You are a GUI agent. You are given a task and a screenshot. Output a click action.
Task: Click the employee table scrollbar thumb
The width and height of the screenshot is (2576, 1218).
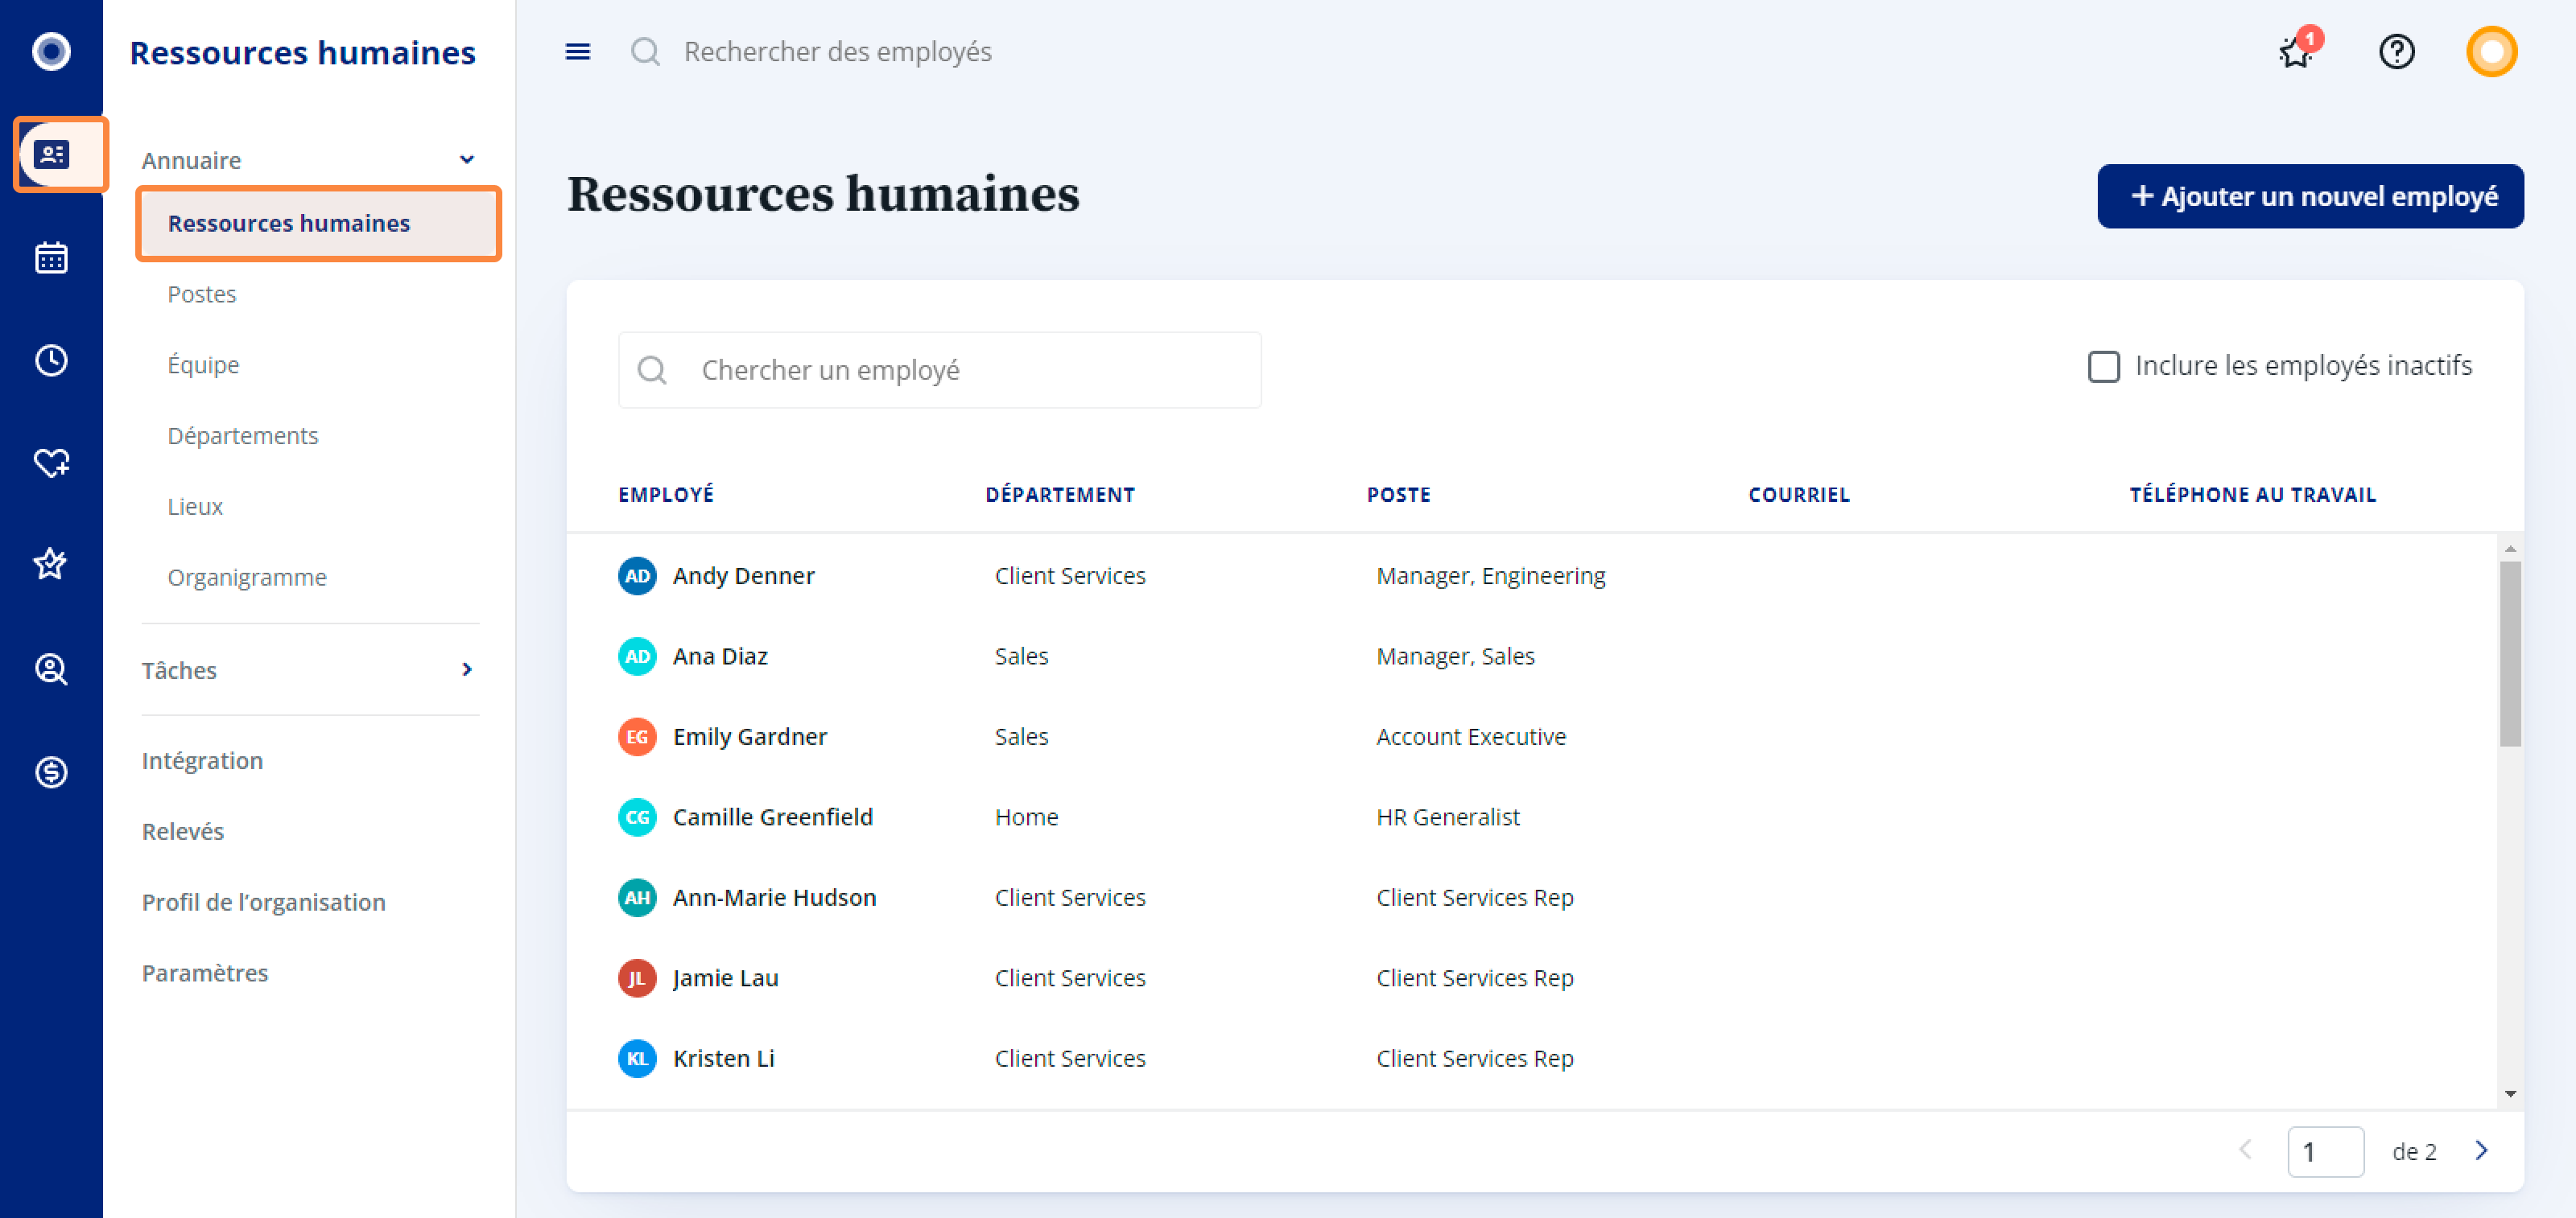point(2510,653)
